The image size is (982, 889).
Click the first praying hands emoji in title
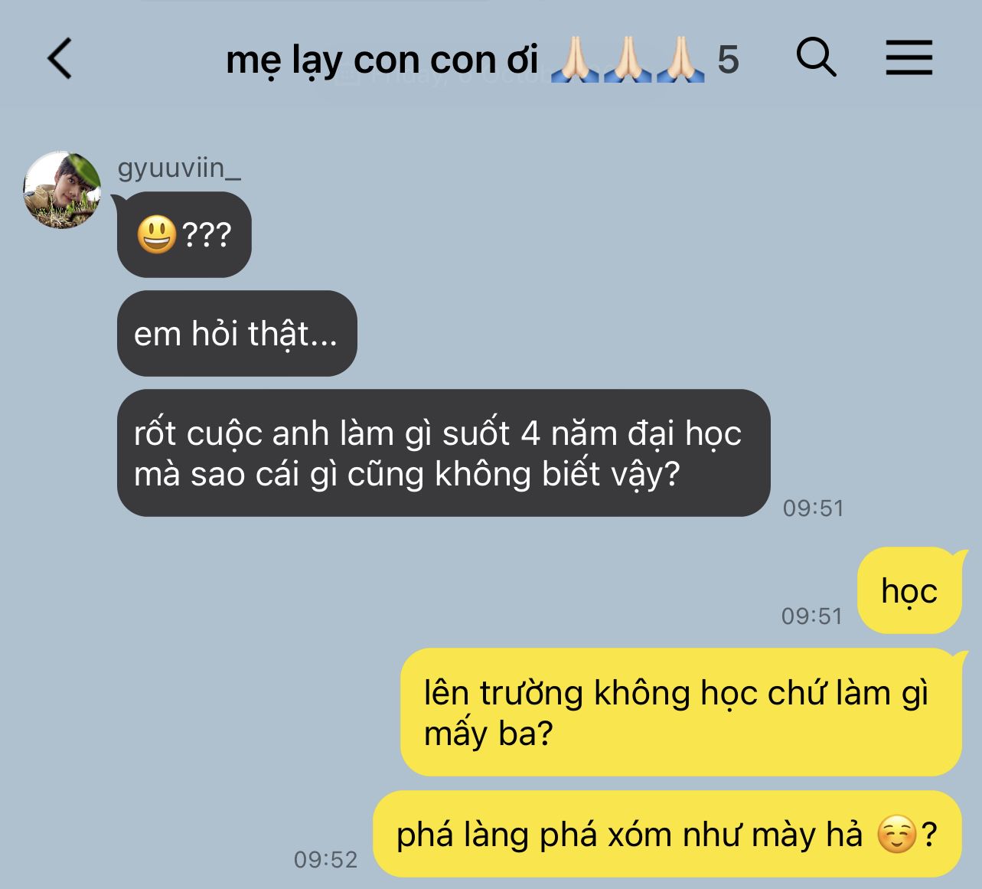(x=574, y=60)
